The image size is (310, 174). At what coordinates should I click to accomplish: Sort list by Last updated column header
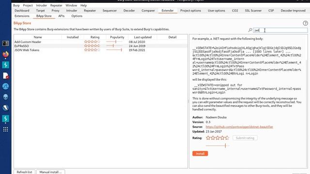(143, 37)
